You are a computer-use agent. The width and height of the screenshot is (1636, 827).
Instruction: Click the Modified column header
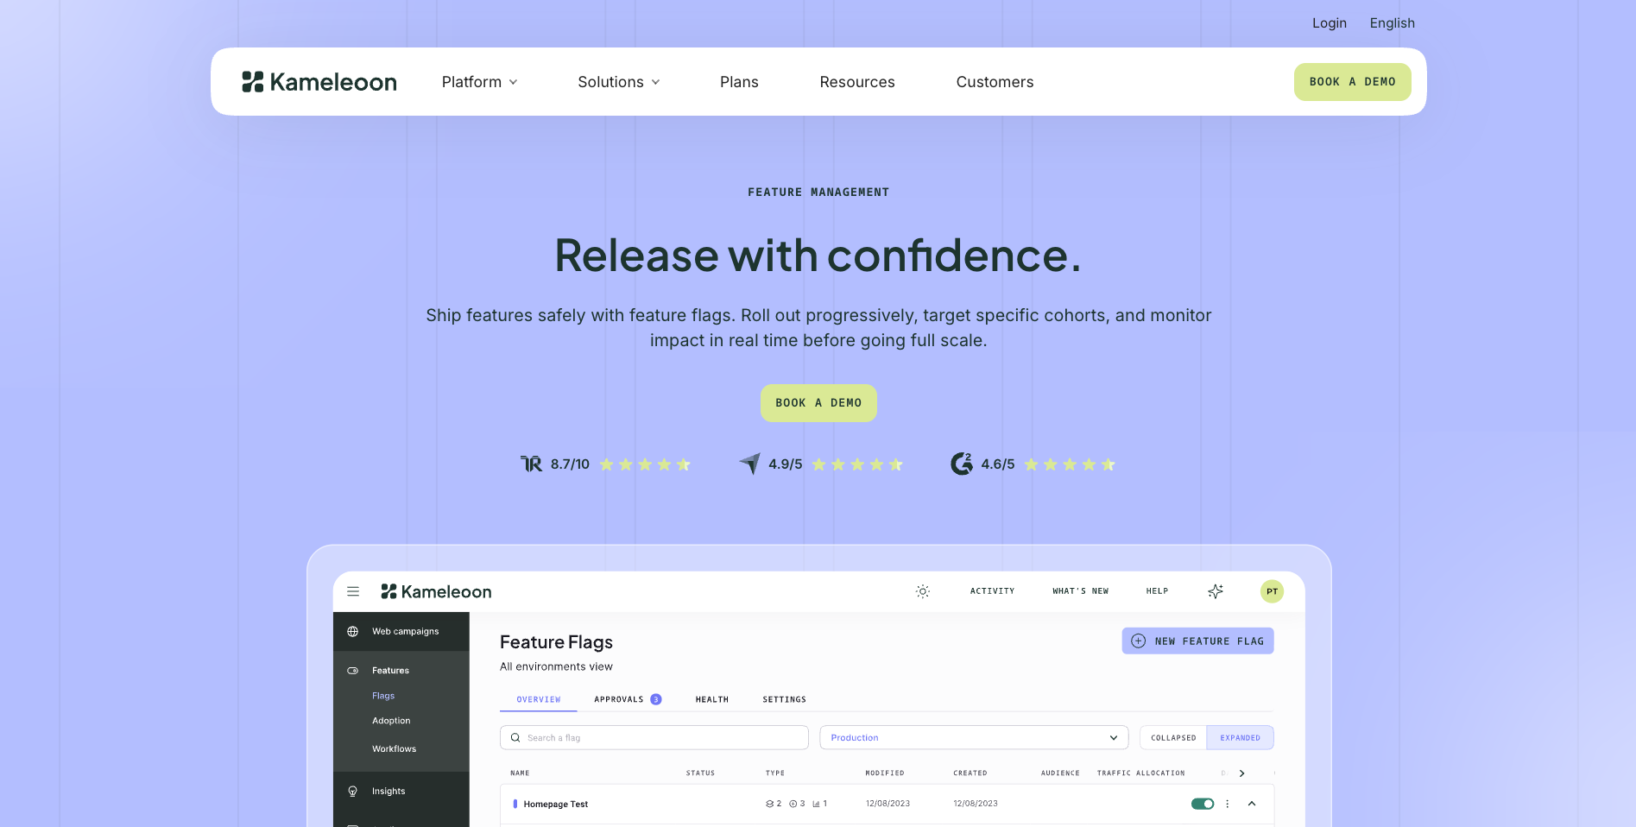[x=885, y=773]
